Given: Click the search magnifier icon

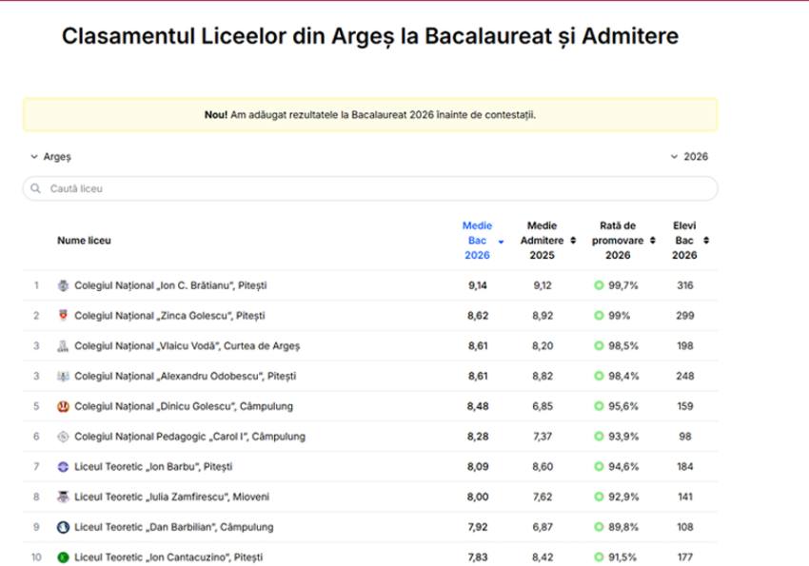Looking at the screenshot, I should point(35,188).
